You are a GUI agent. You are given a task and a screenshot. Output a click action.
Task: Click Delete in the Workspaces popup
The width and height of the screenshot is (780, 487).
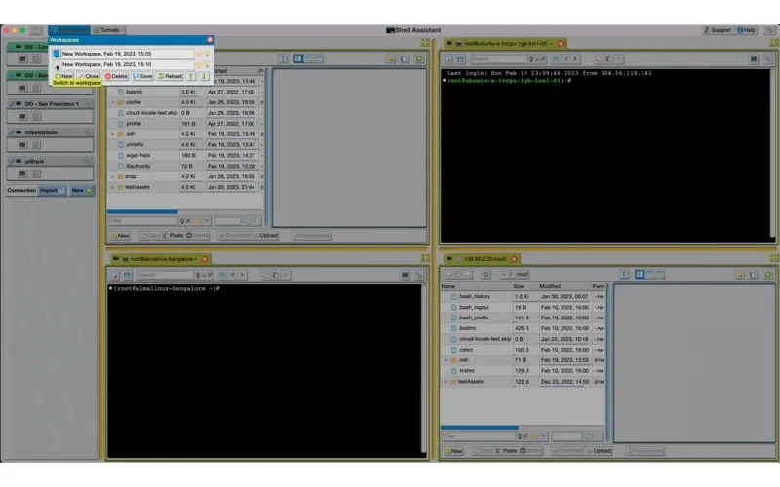116,76
